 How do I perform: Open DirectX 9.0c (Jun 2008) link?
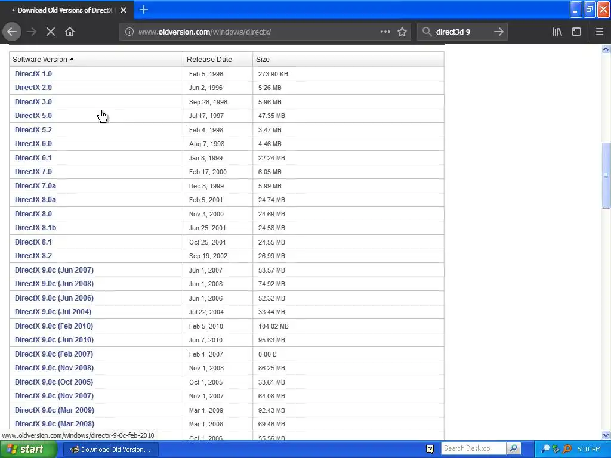[54, 284]
